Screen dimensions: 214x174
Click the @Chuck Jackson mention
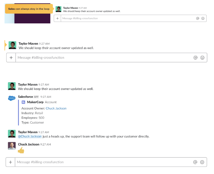click(x=30, y=136)
